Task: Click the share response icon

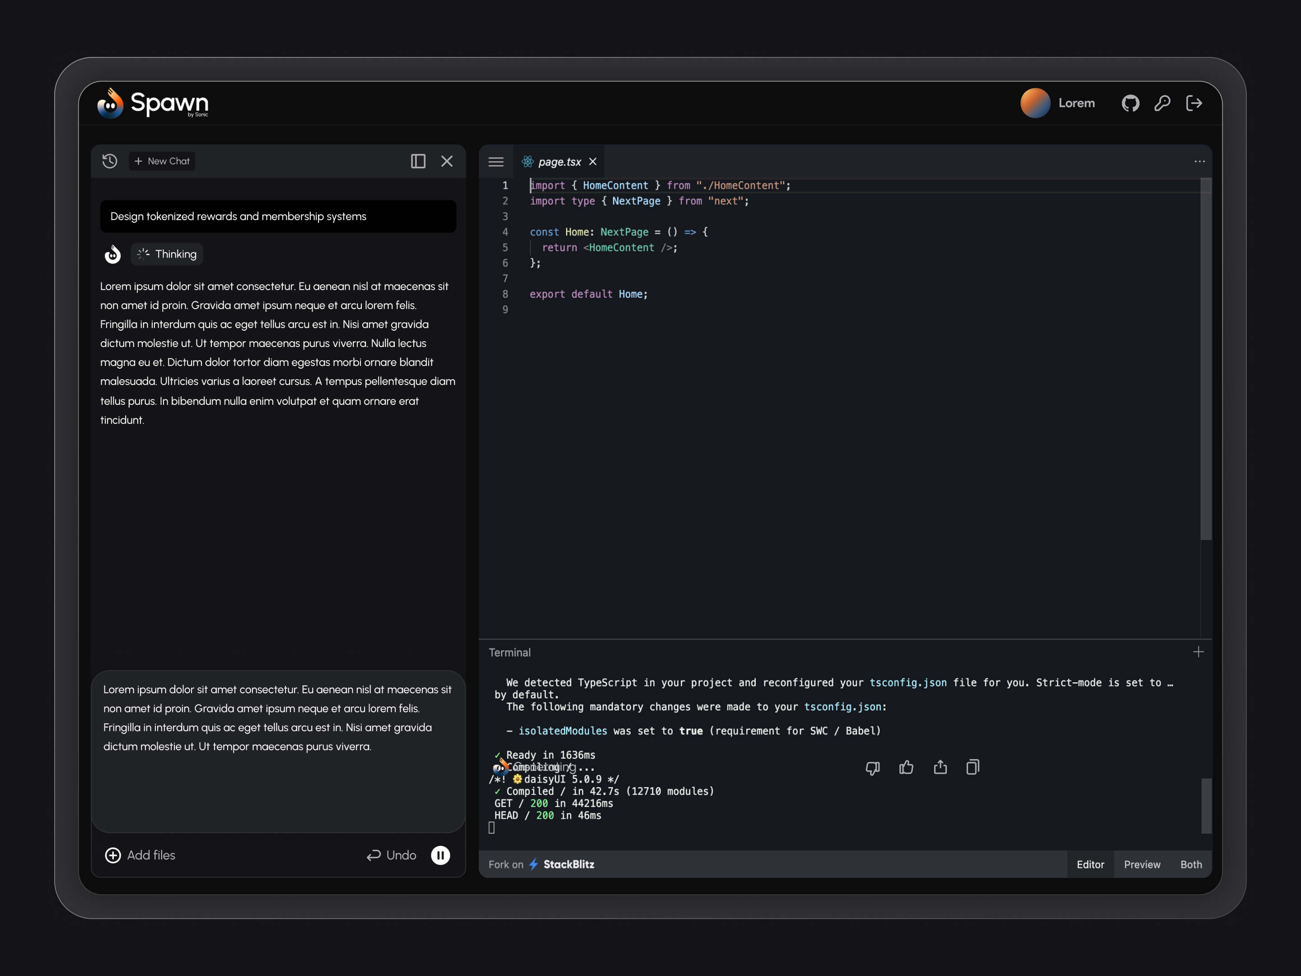Action: coord(940,768)
